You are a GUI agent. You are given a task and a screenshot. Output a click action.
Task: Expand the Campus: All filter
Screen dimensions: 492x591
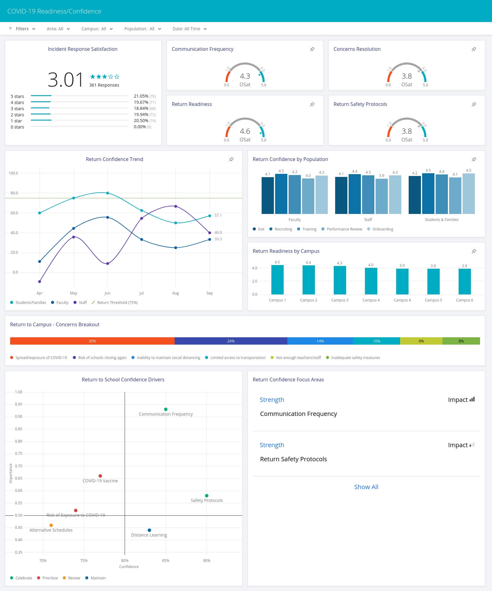click(x=97, y=29)
